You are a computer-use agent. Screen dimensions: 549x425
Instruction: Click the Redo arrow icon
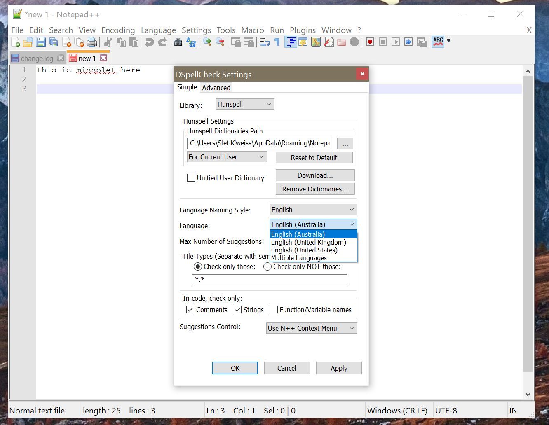[162, 42]
